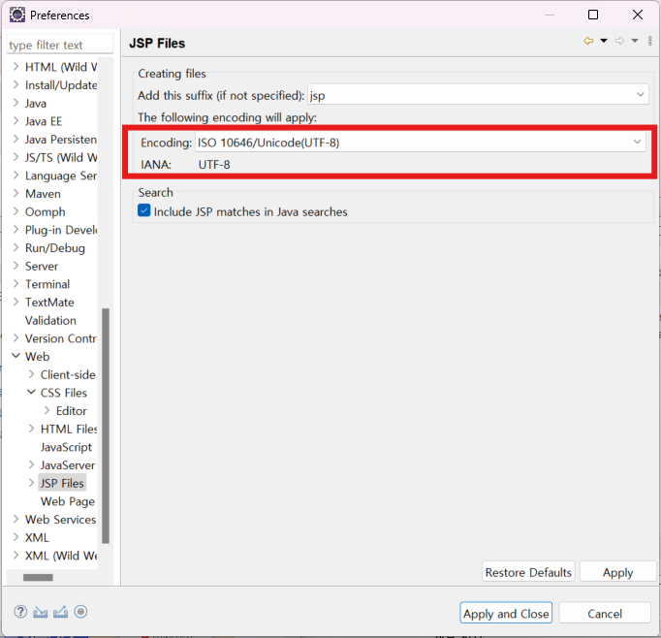Select the JS/TS (Wild Web) tree item
The width and height of the screenshot is (661, 638).
pyautogui.click(x=61, y=157)
